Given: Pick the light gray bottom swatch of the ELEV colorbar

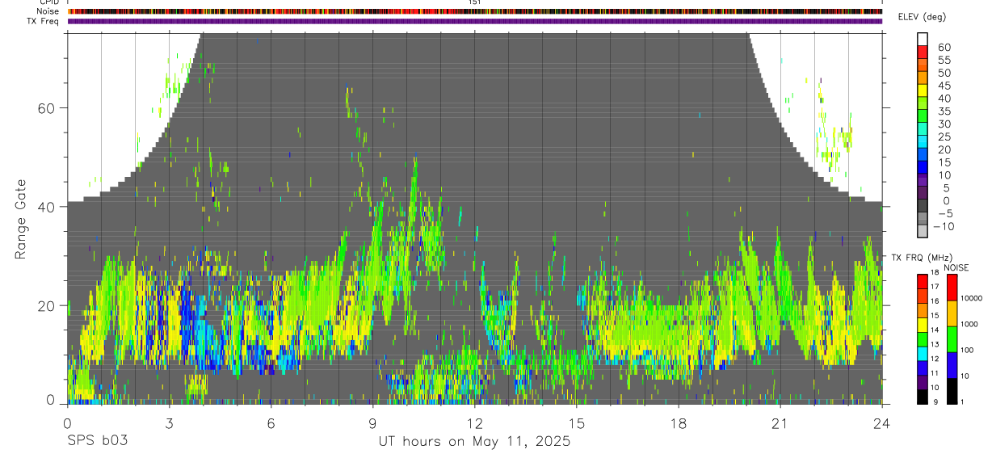Looking at the screenshot, I should click(923, 233).
